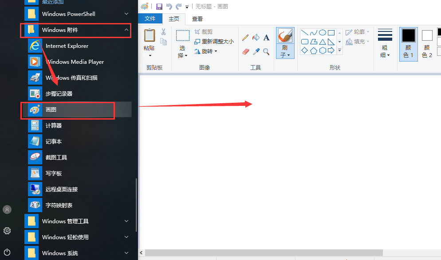
Task: Switch to the 查看 view tab
Action: (x=197, y=19)
